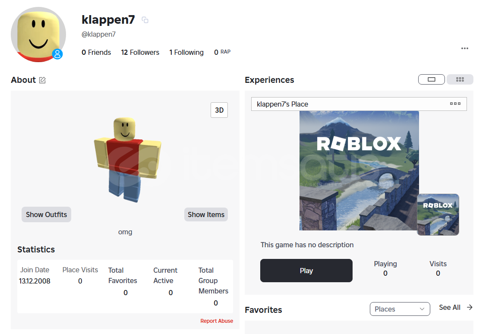This screenshot has height=334, width=495.
Task: Open klappen7's Place three-squares menu
Action: [455, 104]
